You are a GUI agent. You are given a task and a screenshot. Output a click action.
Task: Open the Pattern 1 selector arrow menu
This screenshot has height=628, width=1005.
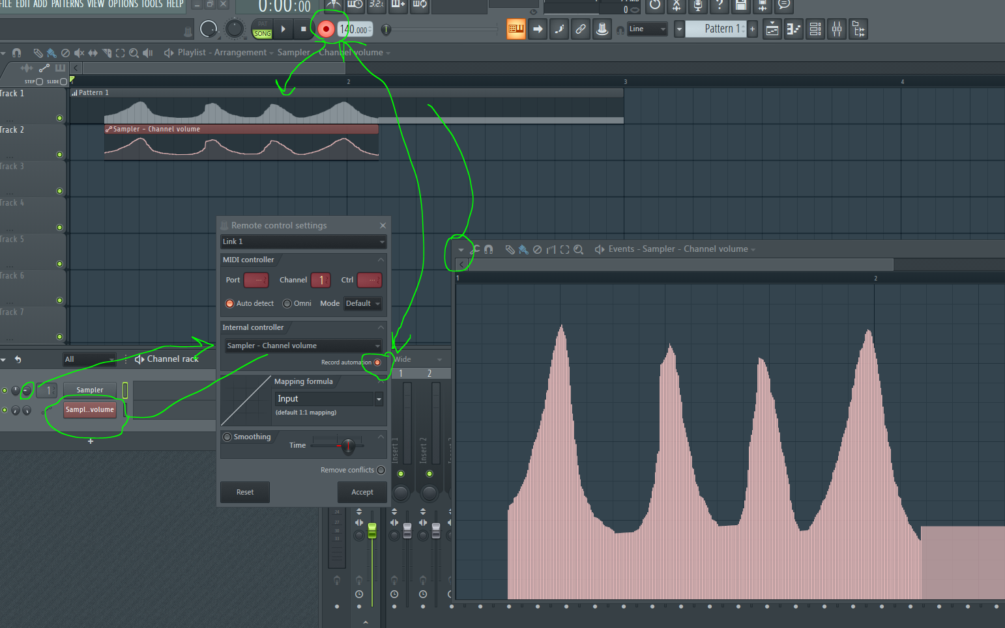pos(679,29)
